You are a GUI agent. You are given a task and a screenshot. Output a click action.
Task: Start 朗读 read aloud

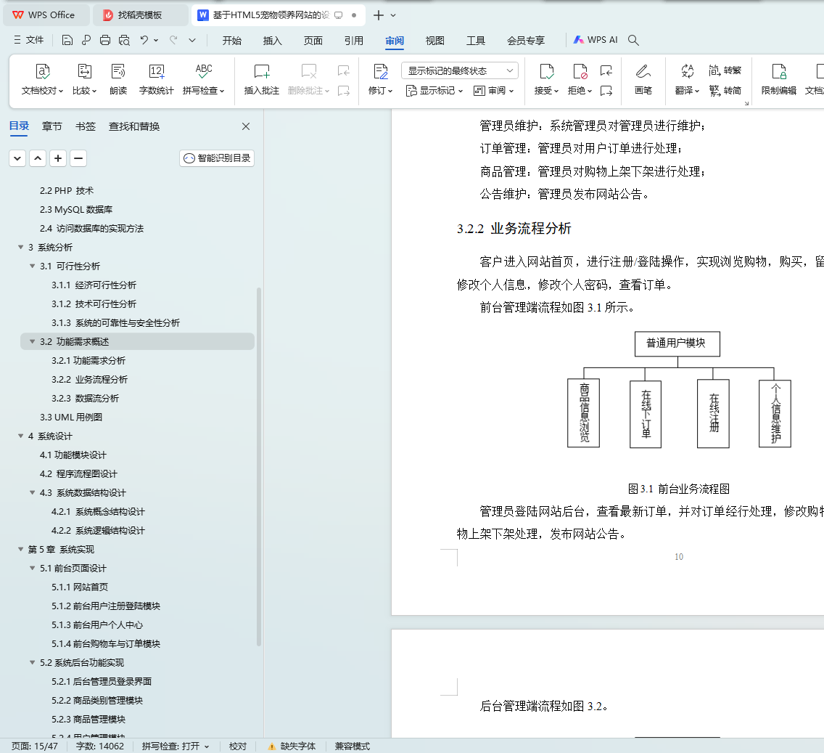118,79
